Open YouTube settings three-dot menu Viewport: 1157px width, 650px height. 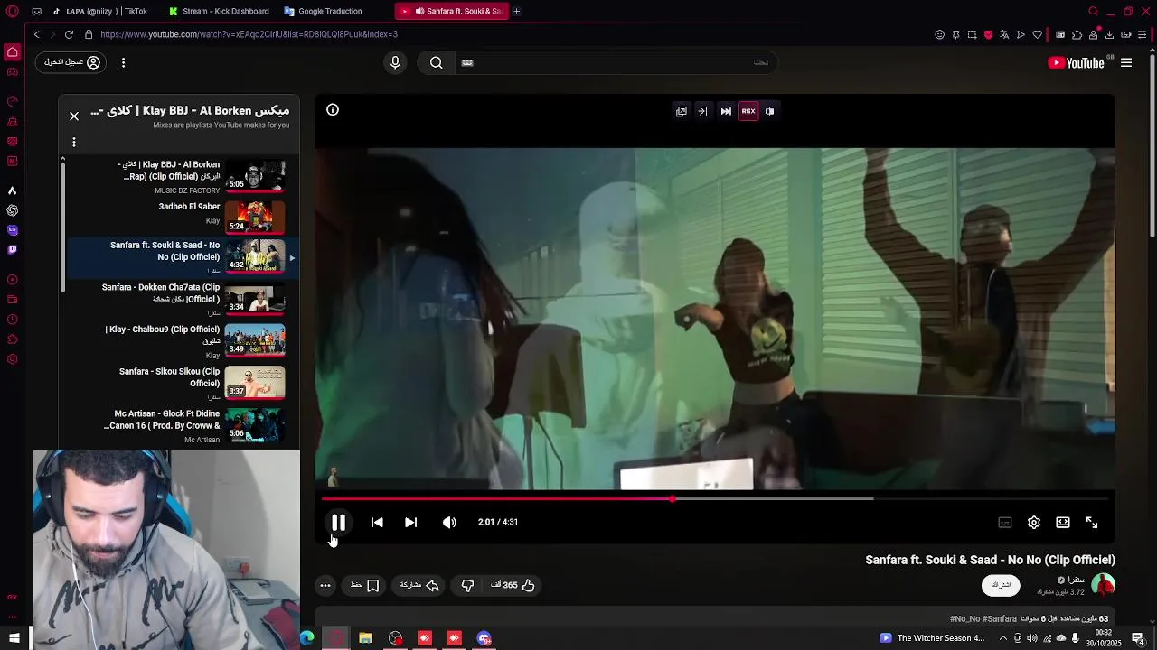pyautogui.click(x=123, y=62)
